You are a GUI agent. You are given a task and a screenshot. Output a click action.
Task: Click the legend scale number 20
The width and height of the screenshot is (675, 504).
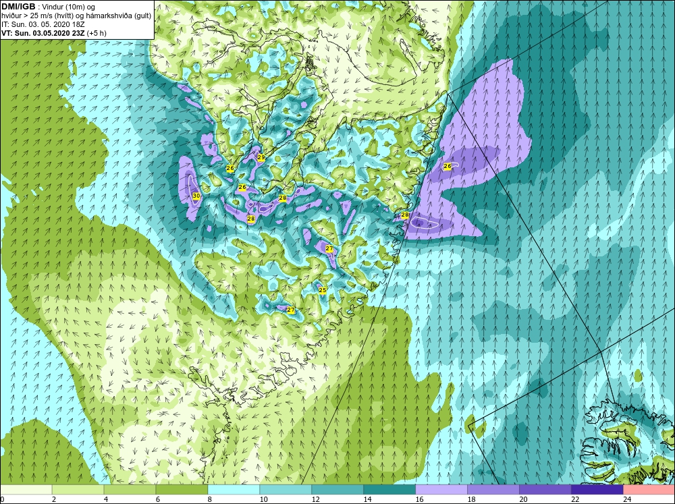[x=524, y=499]
